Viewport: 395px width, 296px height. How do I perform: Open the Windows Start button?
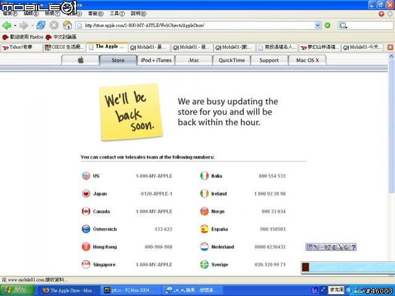[17, 290]
